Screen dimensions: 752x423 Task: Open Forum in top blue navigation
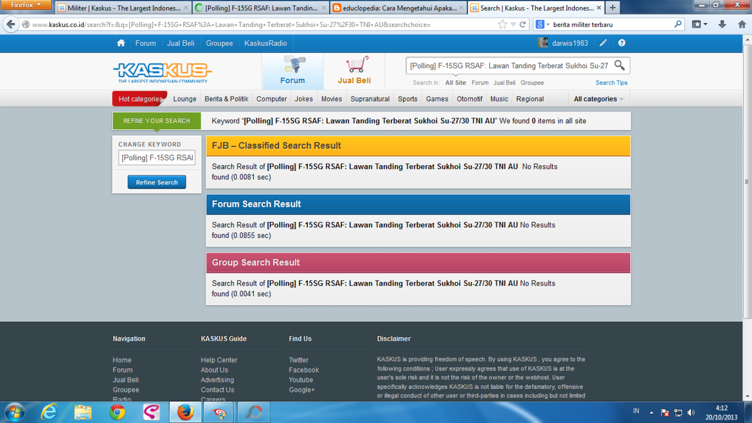coord(146,43)
